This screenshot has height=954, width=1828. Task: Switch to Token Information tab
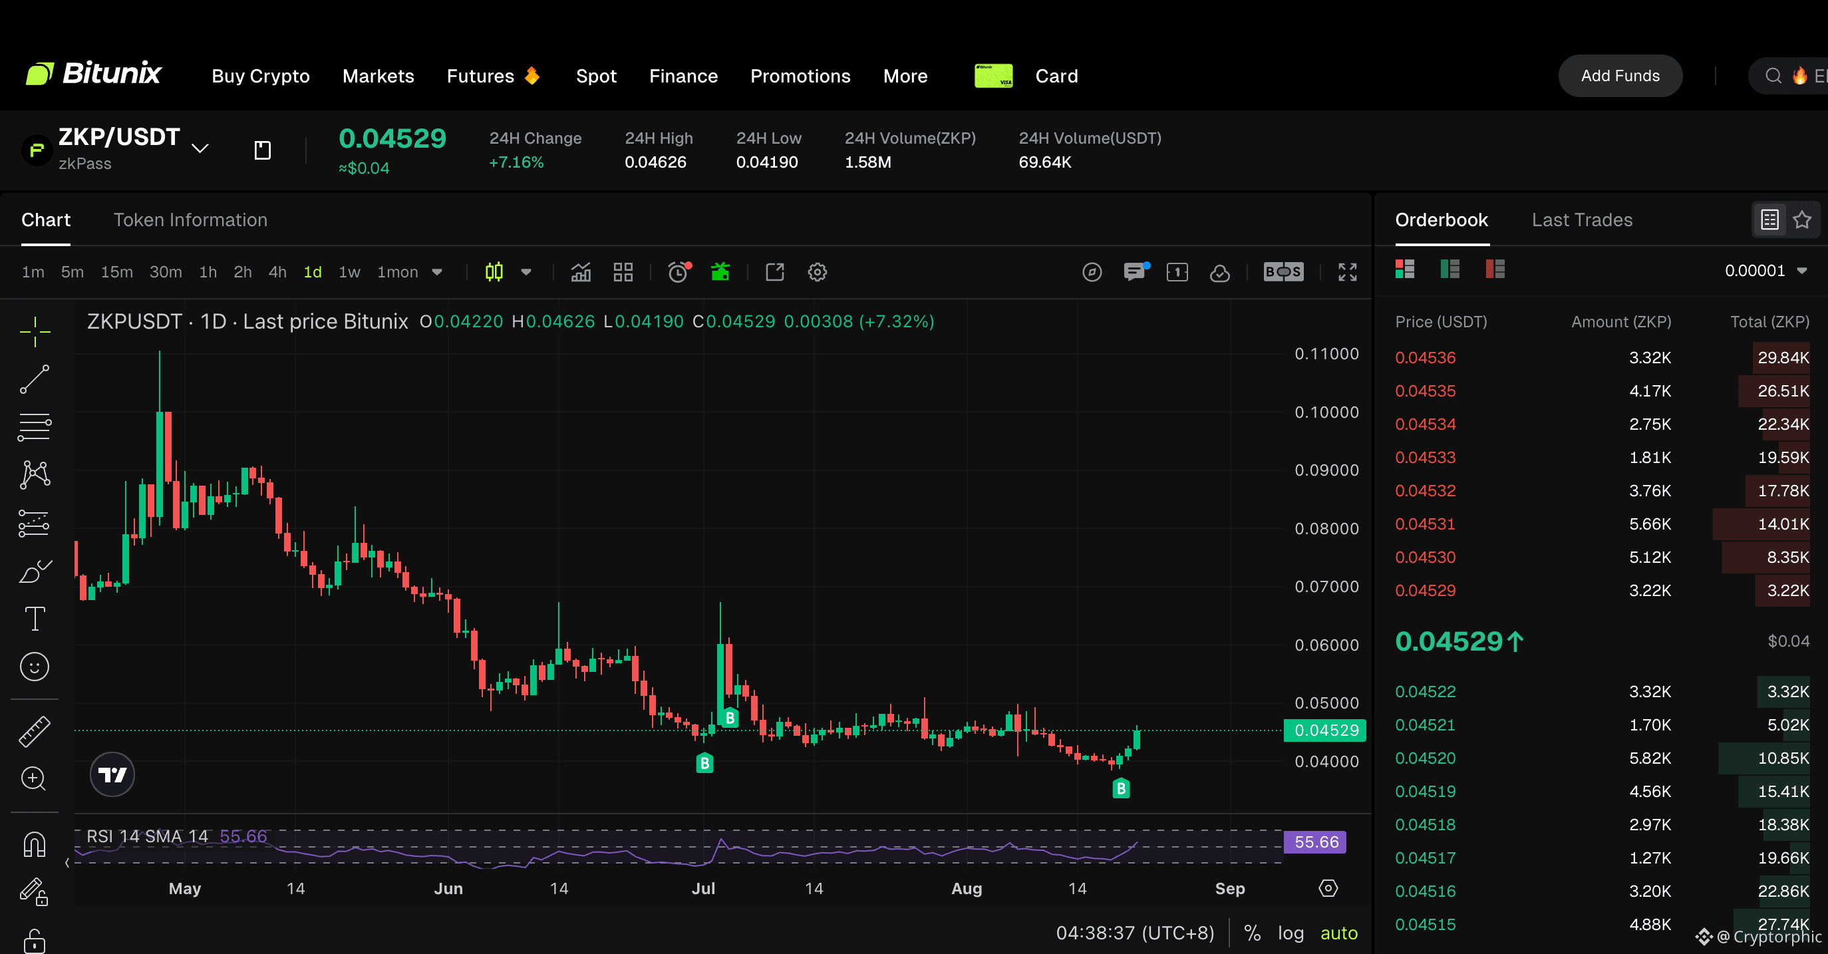click(x=190, y=220)
